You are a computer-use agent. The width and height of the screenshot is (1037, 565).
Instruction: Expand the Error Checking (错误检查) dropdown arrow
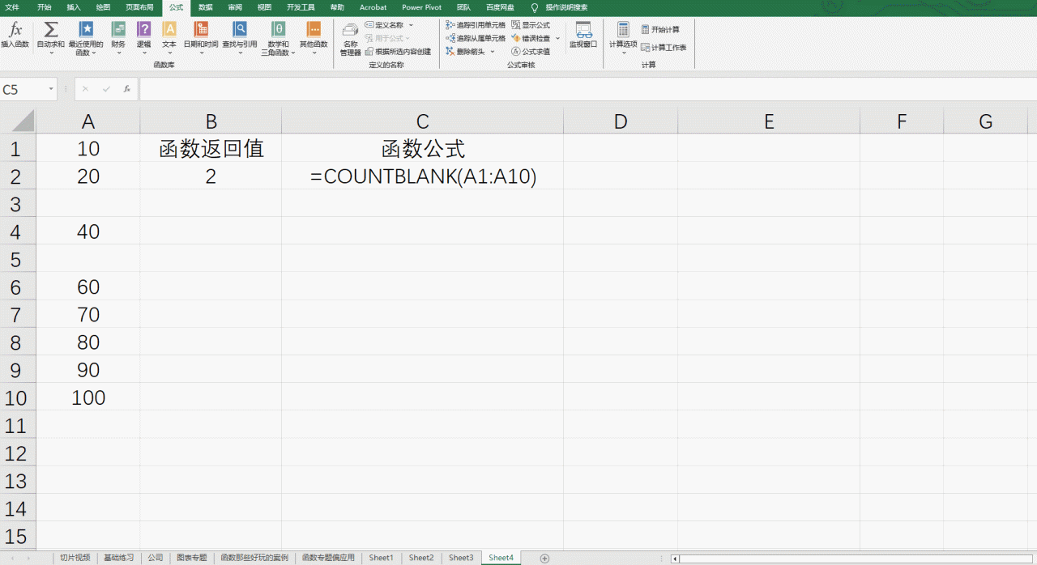[557, 38]
